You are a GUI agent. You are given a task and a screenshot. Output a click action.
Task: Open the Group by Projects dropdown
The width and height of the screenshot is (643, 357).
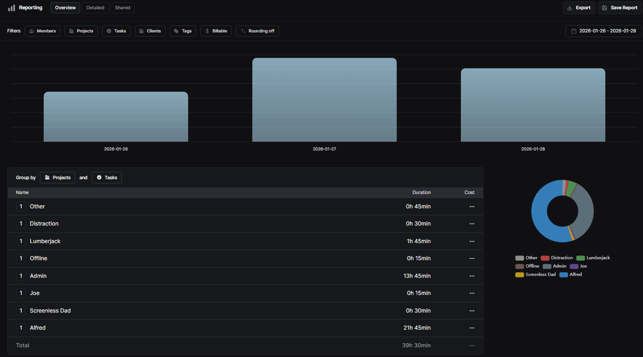pyautogui.click(x=57, y=178)
